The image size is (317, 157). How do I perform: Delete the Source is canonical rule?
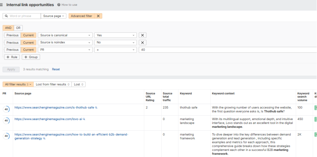point(143,35)
